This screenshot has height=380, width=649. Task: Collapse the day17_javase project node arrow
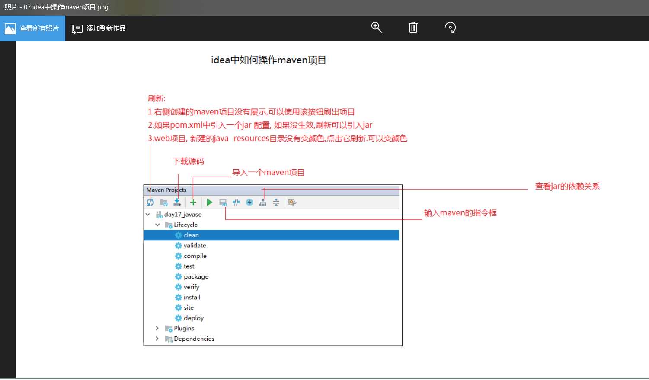(x=148, y=214)
